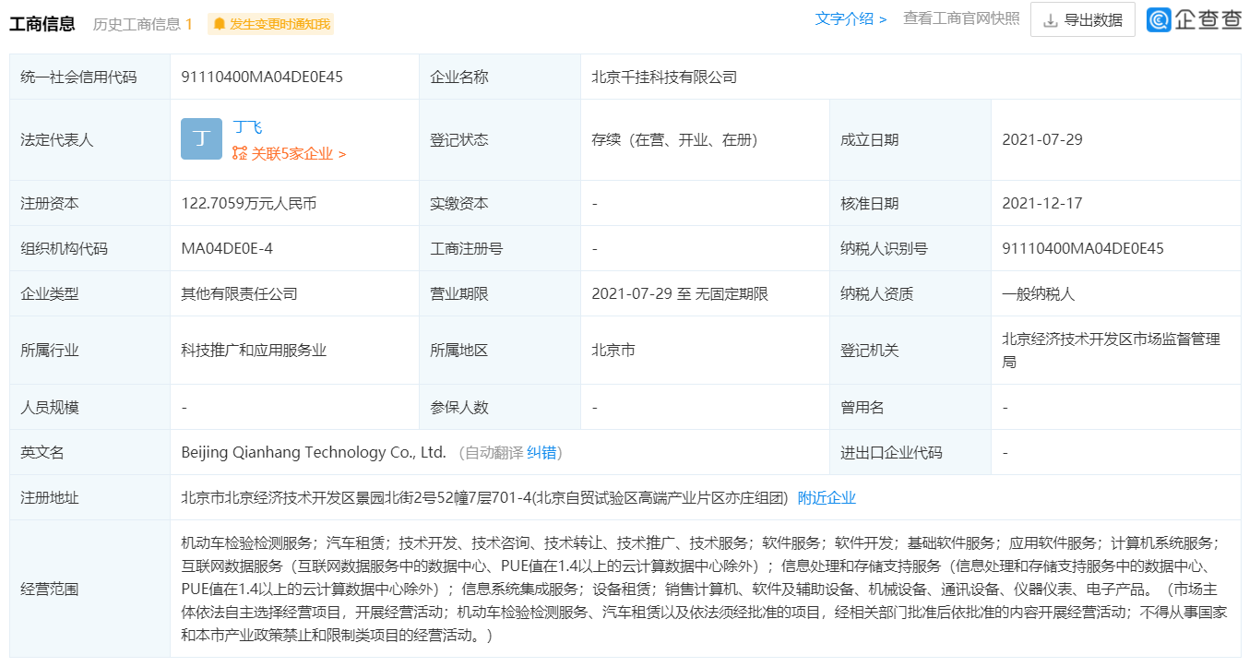Image resolution: width=1249 pixels, height=667 pixels.
Task: Click 参保人数 label cell
Action: point(500,408)
